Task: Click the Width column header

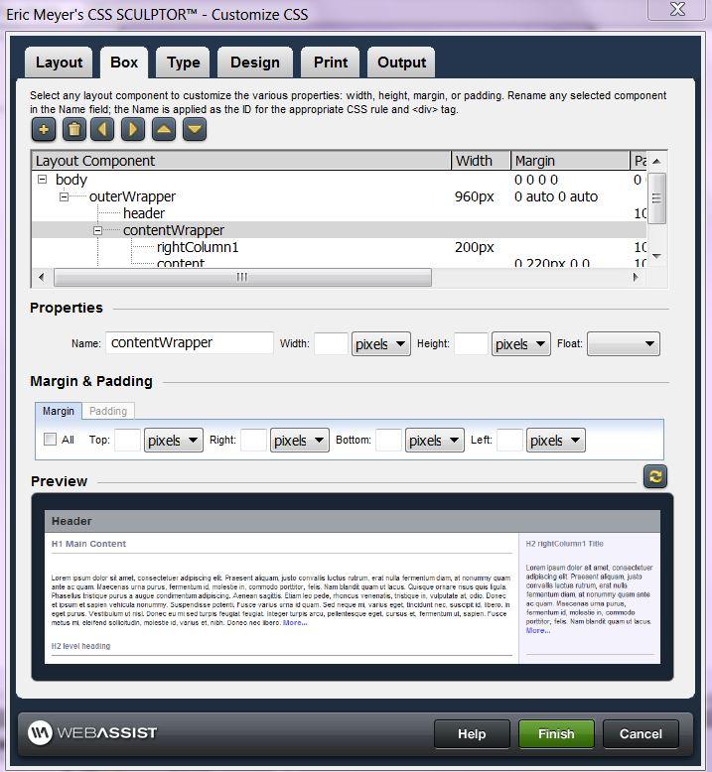Action: pyautogui.click(x=481, y=161)
